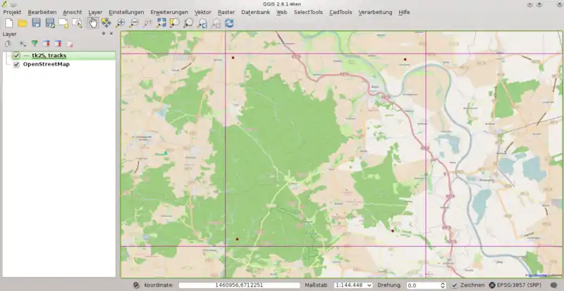Refresh the map canvas

click(229, 23)
